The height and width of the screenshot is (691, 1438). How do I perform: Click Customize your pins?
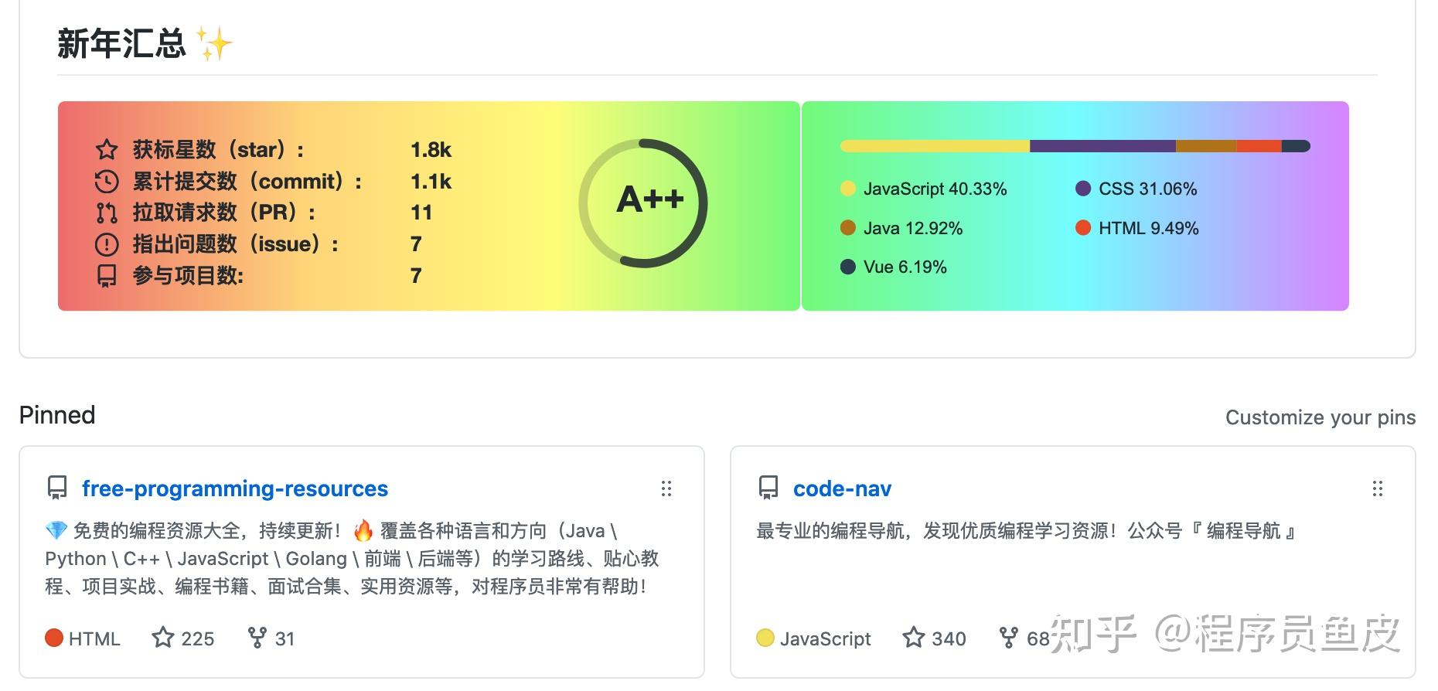[x=1320, y=417]
